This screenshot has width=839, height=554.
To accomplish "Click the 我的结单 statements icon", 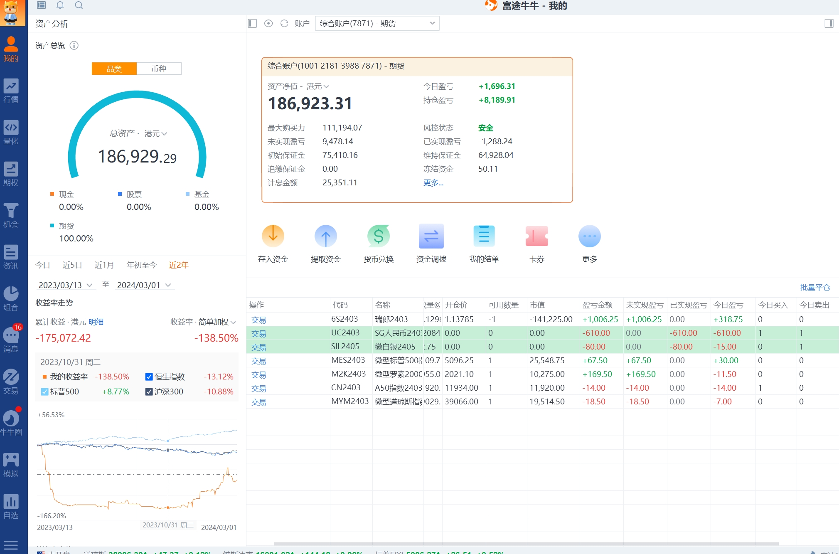I will pos(484,236).
